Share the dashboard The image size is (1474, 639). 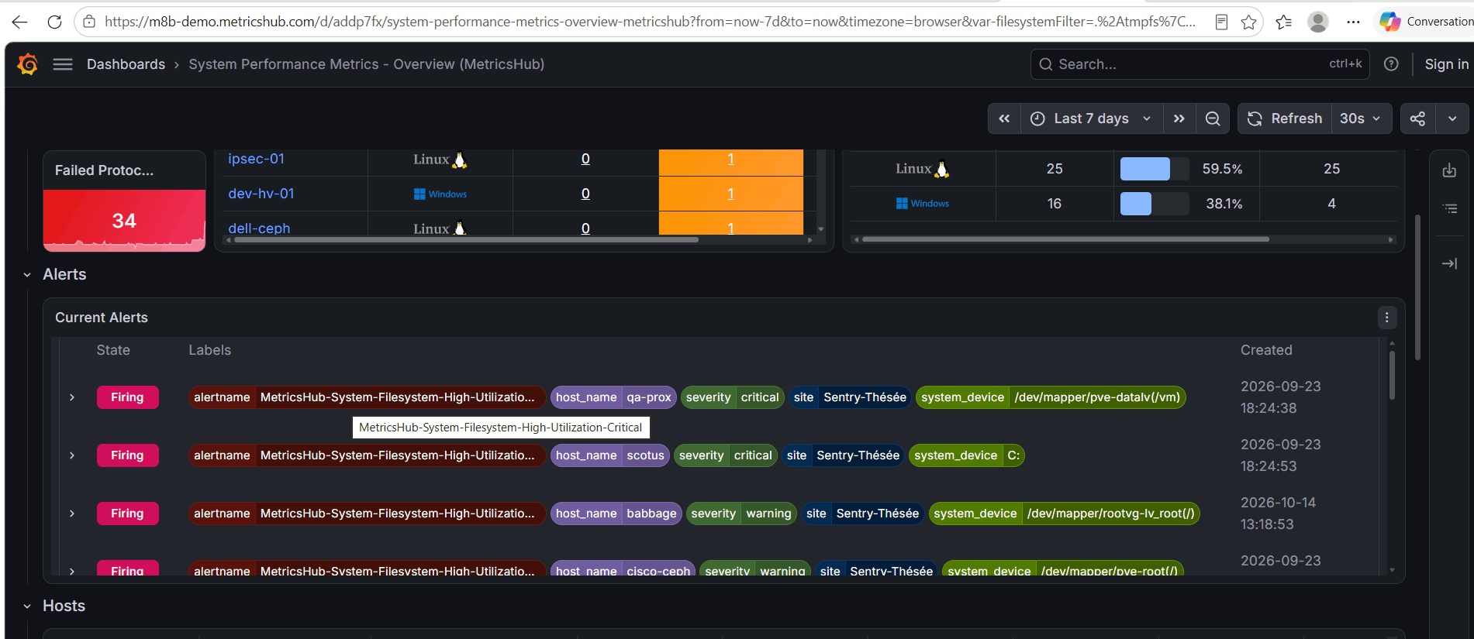click(1417, 119)
